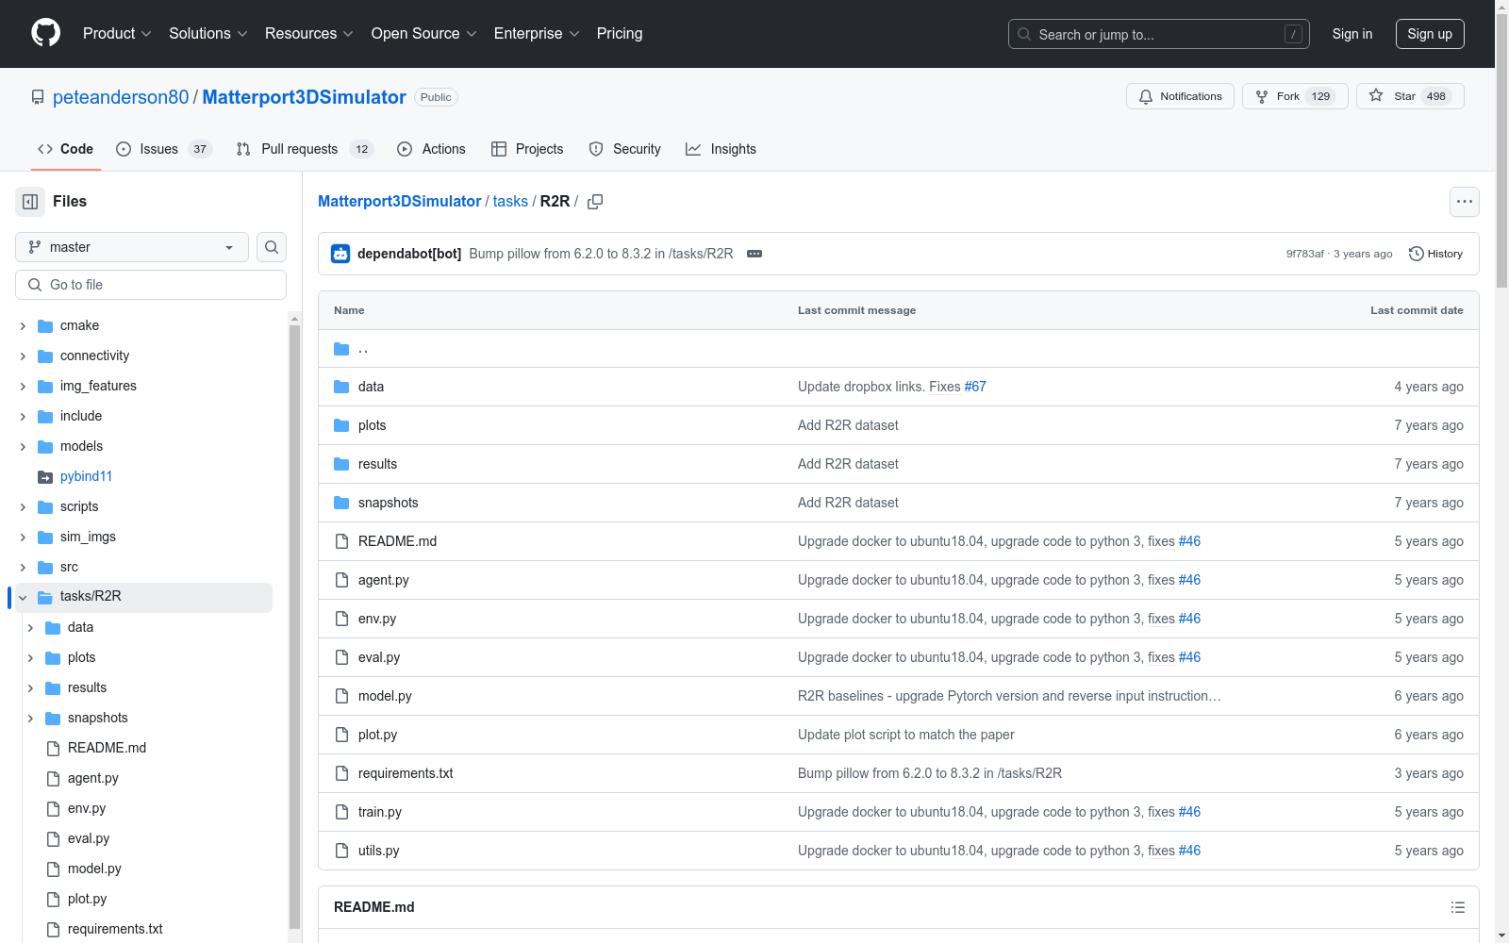Click the train.py file icon in table
The width and height of the screenshot is (1509, 943).
pos(341,812)
